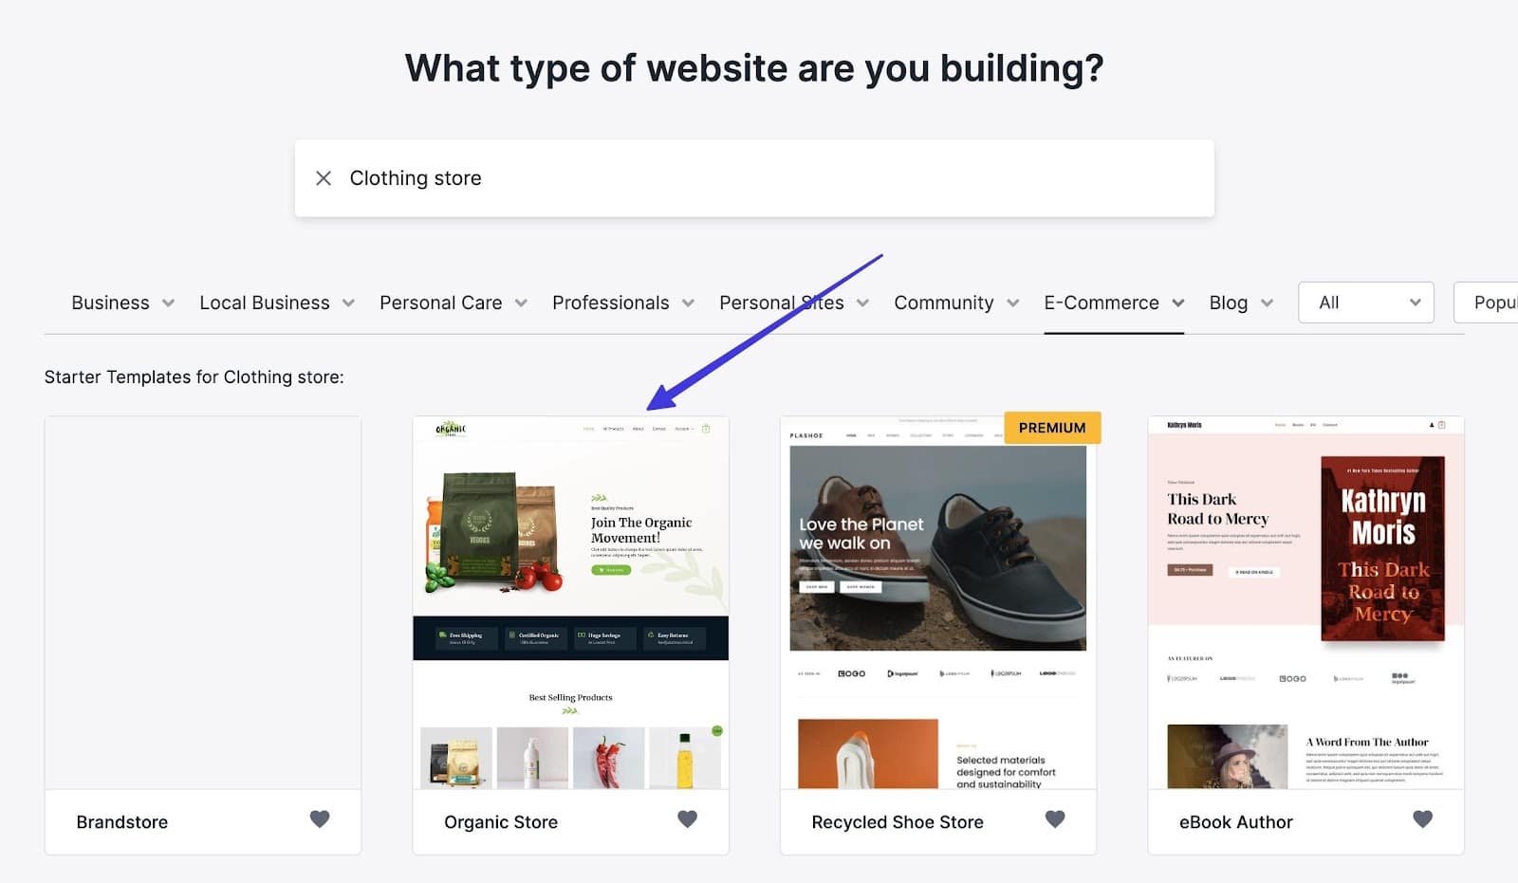This screenshot has height=883, width=1518.
Task: Expand the E-Commerce chevron arrow
Action: click(1178, 304)
